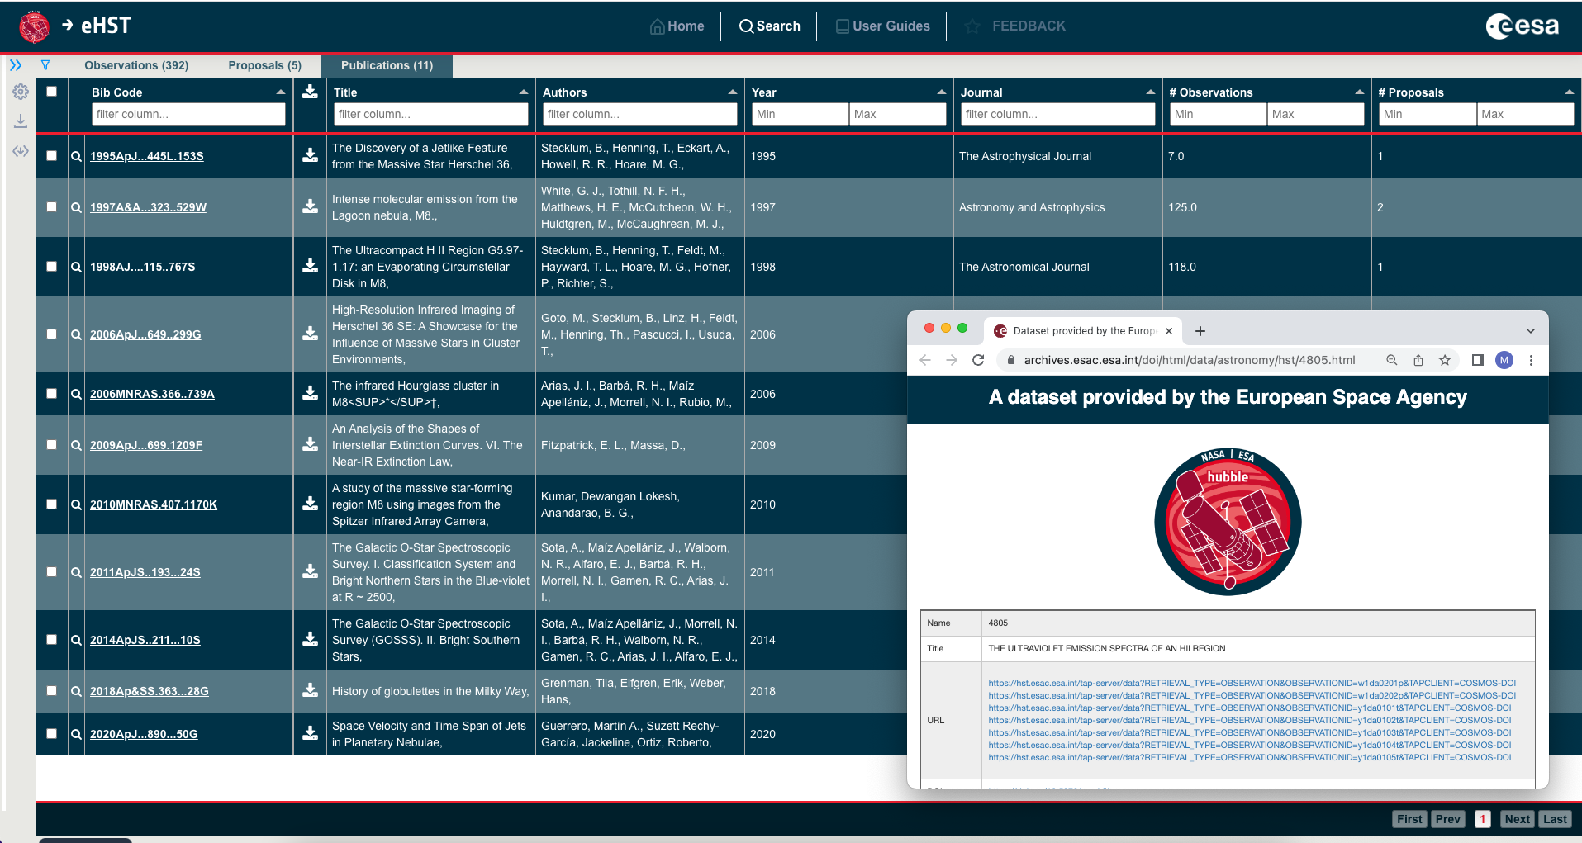
Task: Click the filter funnel icon
Action: [45, 65]
